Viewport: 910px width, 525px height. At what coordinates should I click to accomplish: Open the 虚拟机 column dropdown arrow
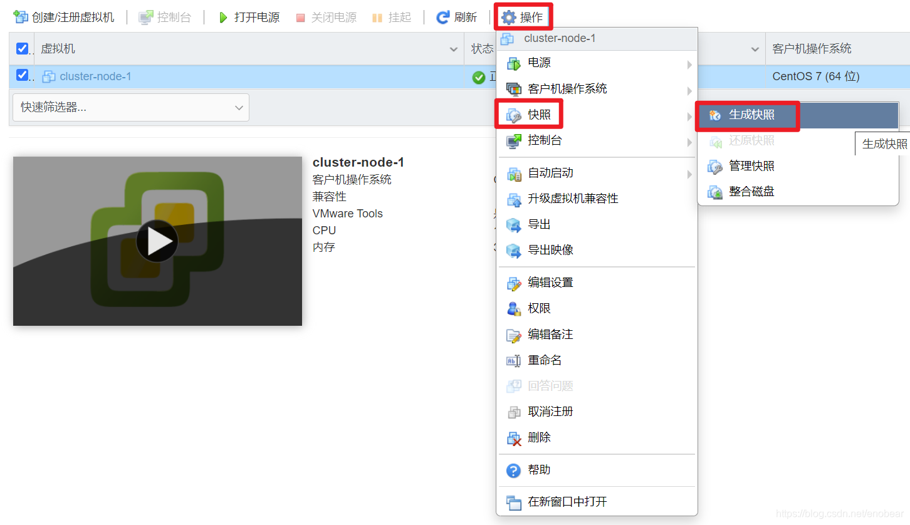point(453,48)
